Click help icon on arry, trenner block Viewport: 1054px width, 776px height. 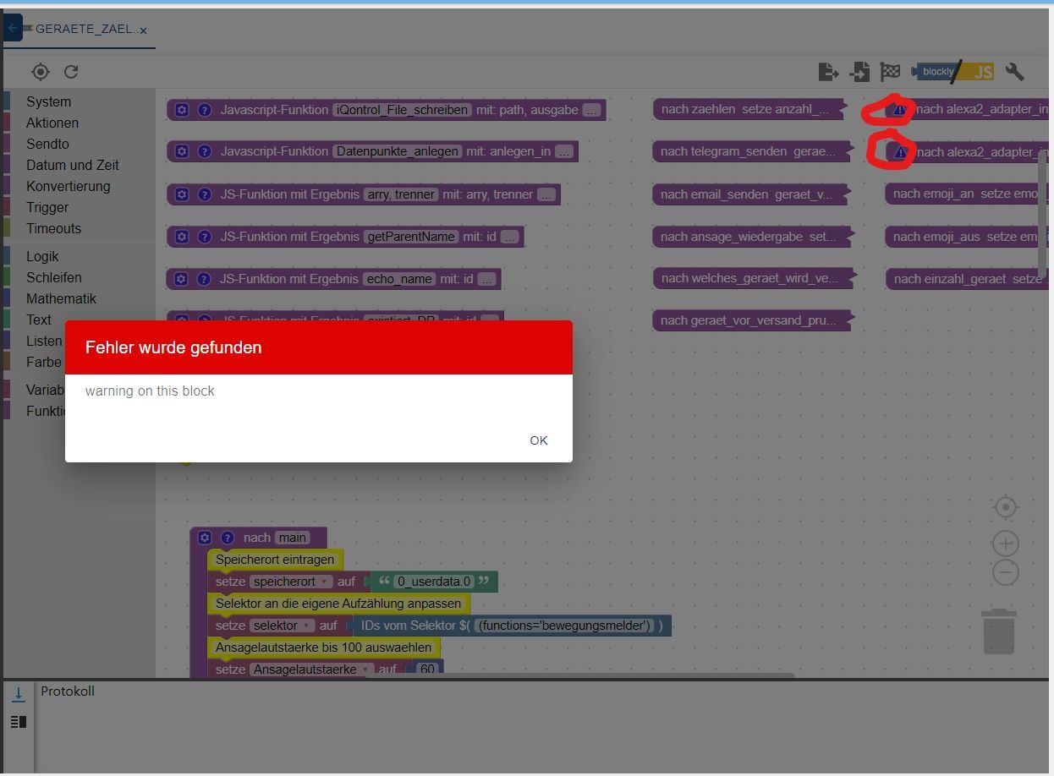click(204, 194)
